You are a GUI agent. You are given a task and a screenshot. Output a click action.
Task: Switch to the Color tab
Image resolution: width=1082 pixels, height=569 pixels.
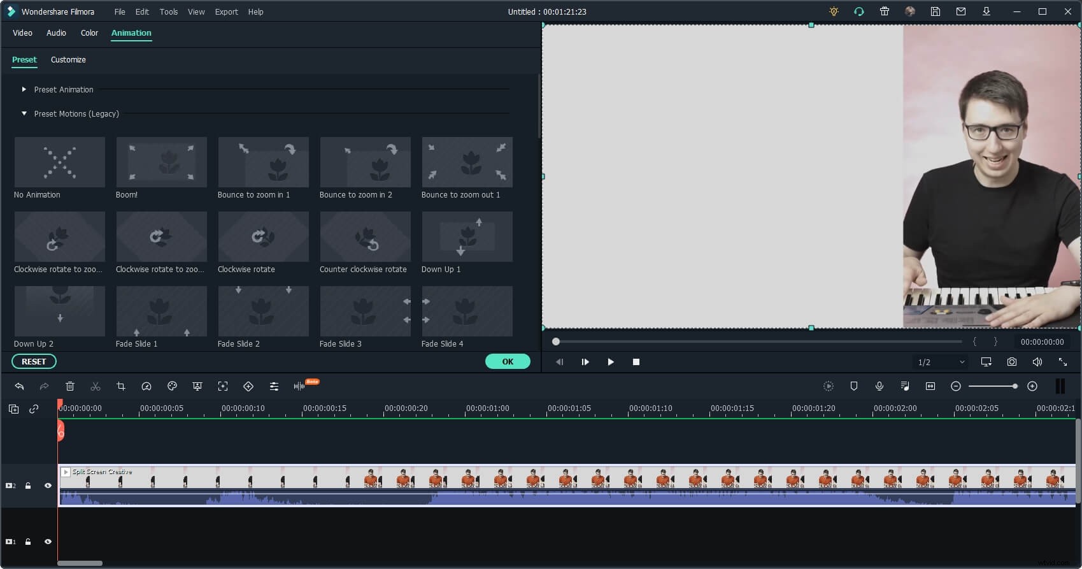click(89, 33)
